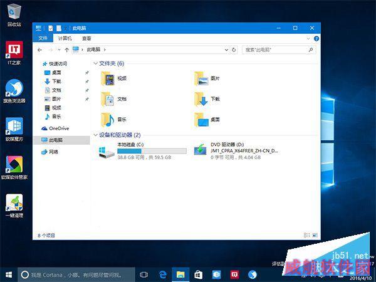
Task: Open the Windows Start menu
Action: [x=9, y=274]
